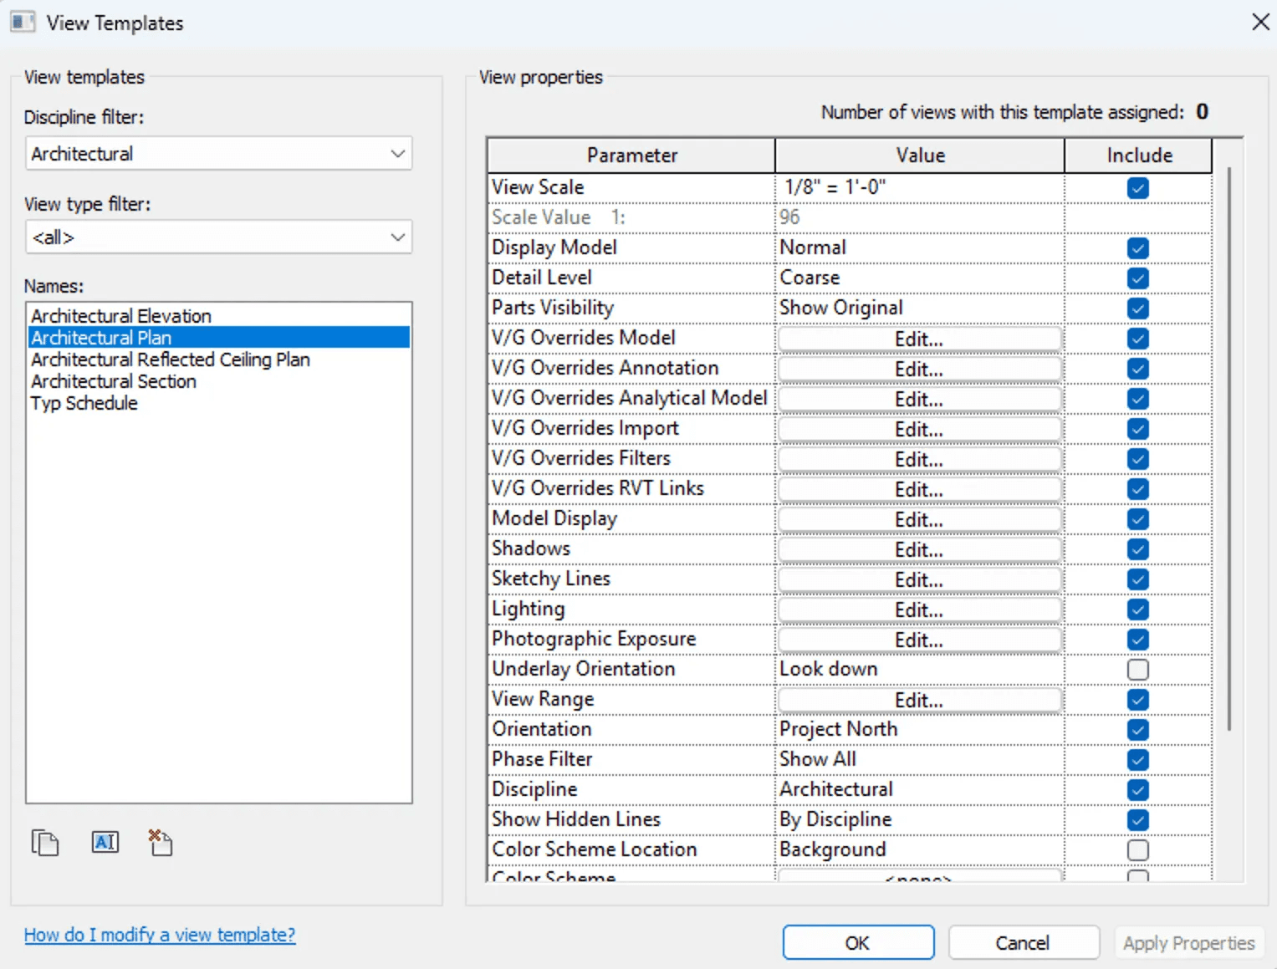Cancel the View Templates dialog
The height and width of the screenshot is (969, 1277).
pos(1023,942)
